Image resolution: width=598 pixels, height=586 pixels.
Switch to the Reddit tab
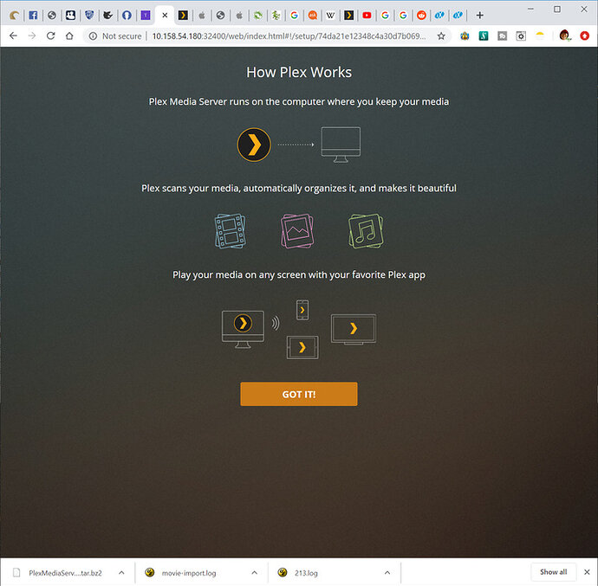point(421,16)
